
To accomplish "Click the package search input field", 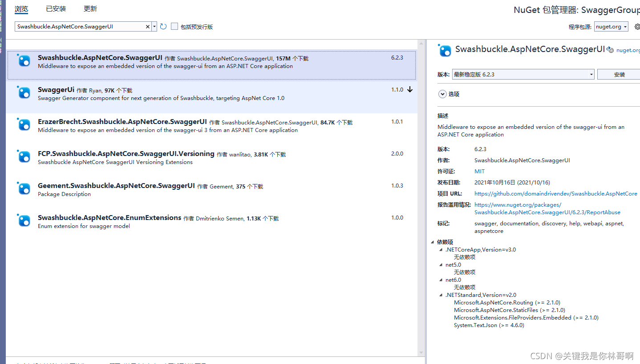I will pos(80,27).
